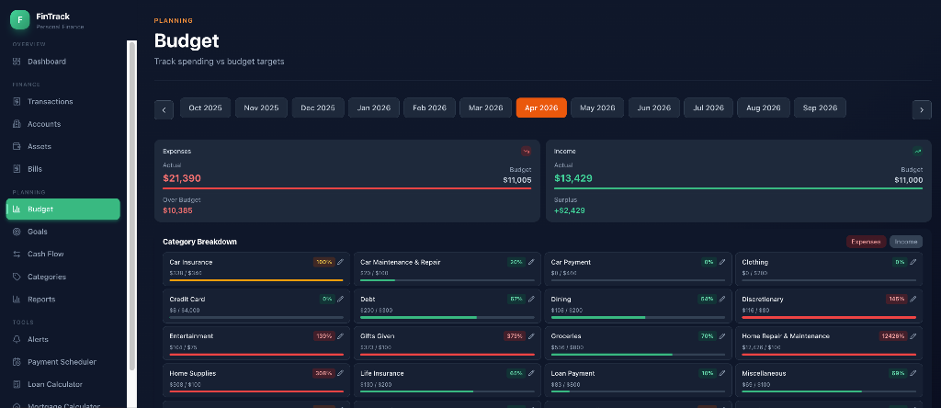This screenshot has width=941, height=408.
Task: Edit Car Maintenance & Repair budget pencil
Action: point(531,262)
